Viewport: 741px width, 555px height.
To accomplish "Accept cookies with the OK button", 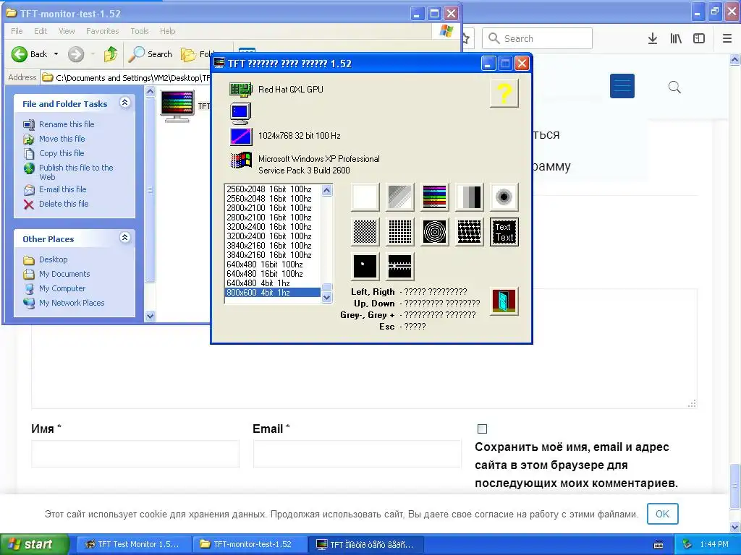I will [663, 514].
